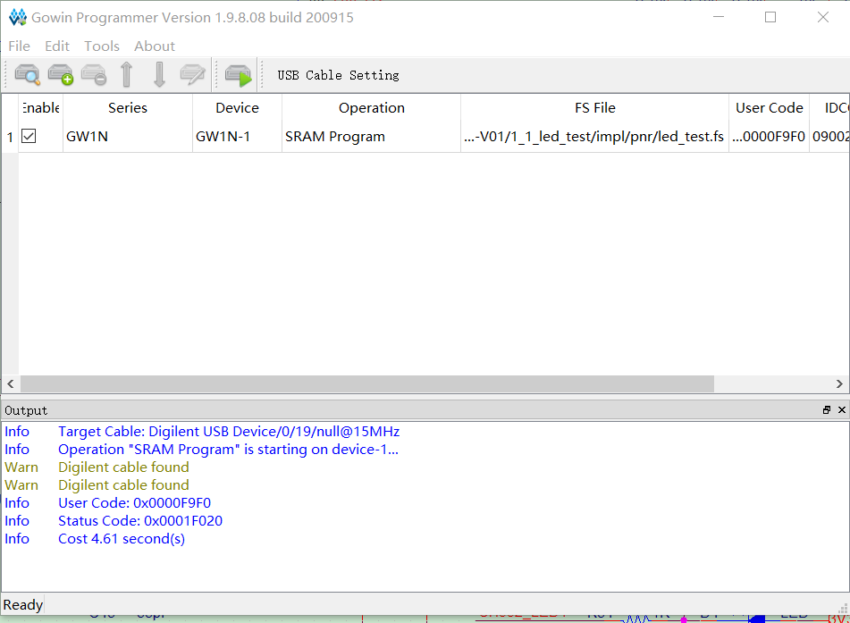Screen dimensions: 850x623
Task: Open the File menu
Action: (19, 46)
